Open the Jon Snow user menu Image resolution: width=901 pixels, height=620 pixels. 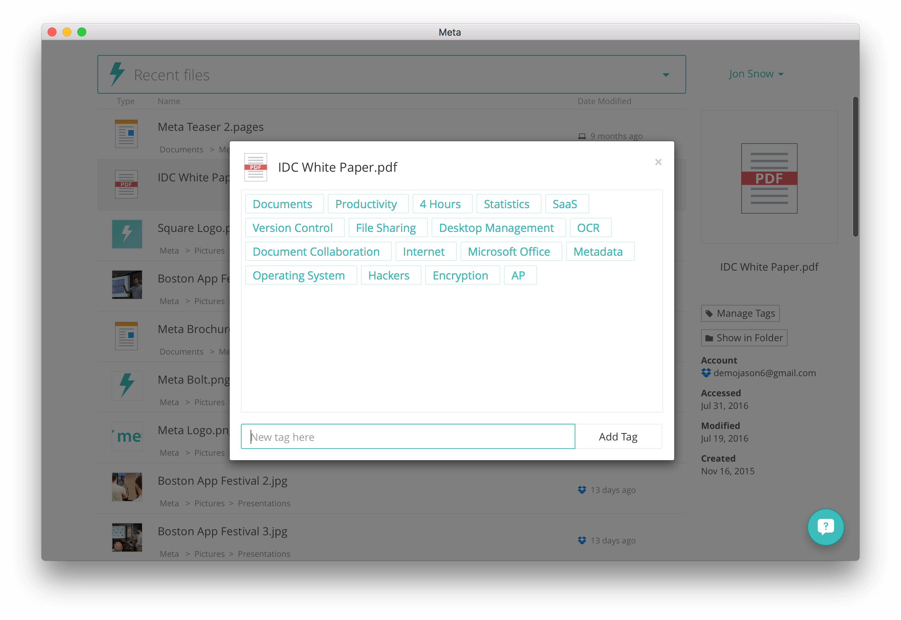[x=756, y=74]
